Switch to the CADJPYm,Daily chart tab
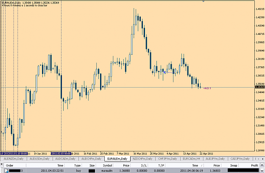Screen dimensions: 265x173 tap(240, 159)
